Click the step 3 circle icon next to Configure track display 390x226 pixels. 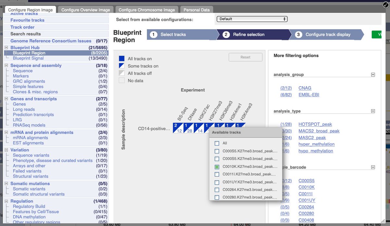(x=299, y=34)
